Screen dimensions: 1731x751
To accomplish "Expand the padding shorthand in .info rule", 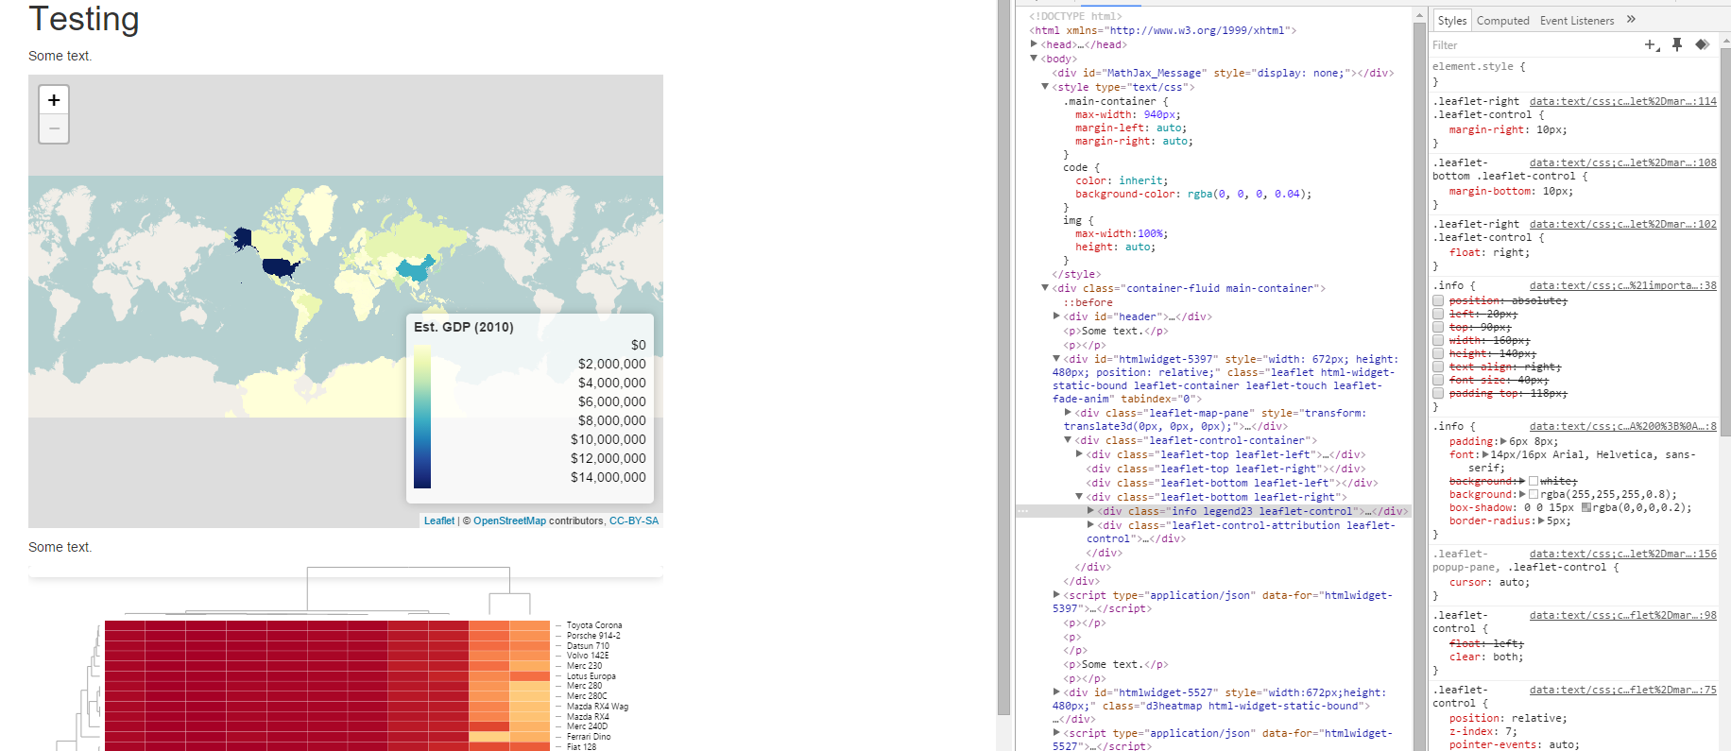I will coord(1503,441).
